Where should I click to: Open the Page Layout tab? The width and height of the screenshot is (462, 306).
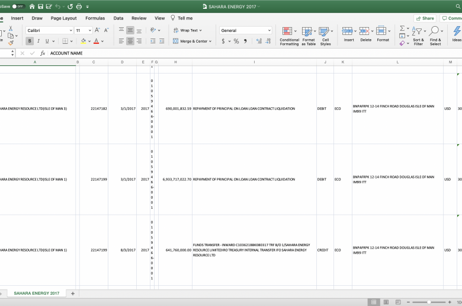coord(63,18)
